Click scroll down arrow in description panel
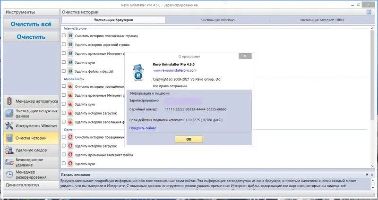Image resolution: width=378 pixels, height=200 pixels. [372, 187]
